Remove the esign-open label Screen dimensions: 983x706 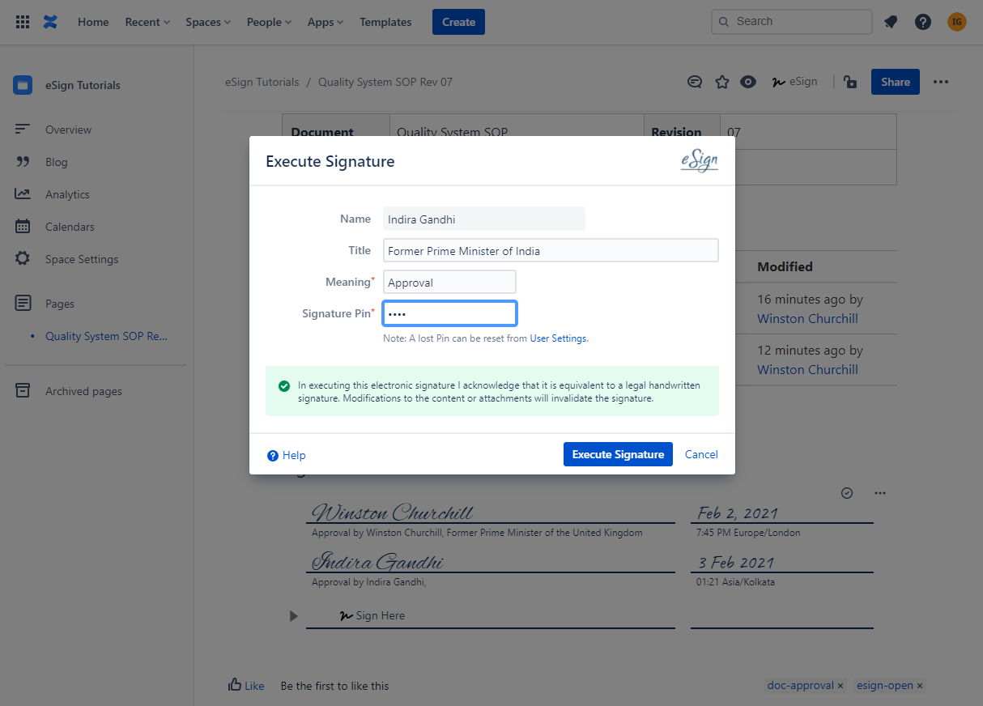pos(920,686)
